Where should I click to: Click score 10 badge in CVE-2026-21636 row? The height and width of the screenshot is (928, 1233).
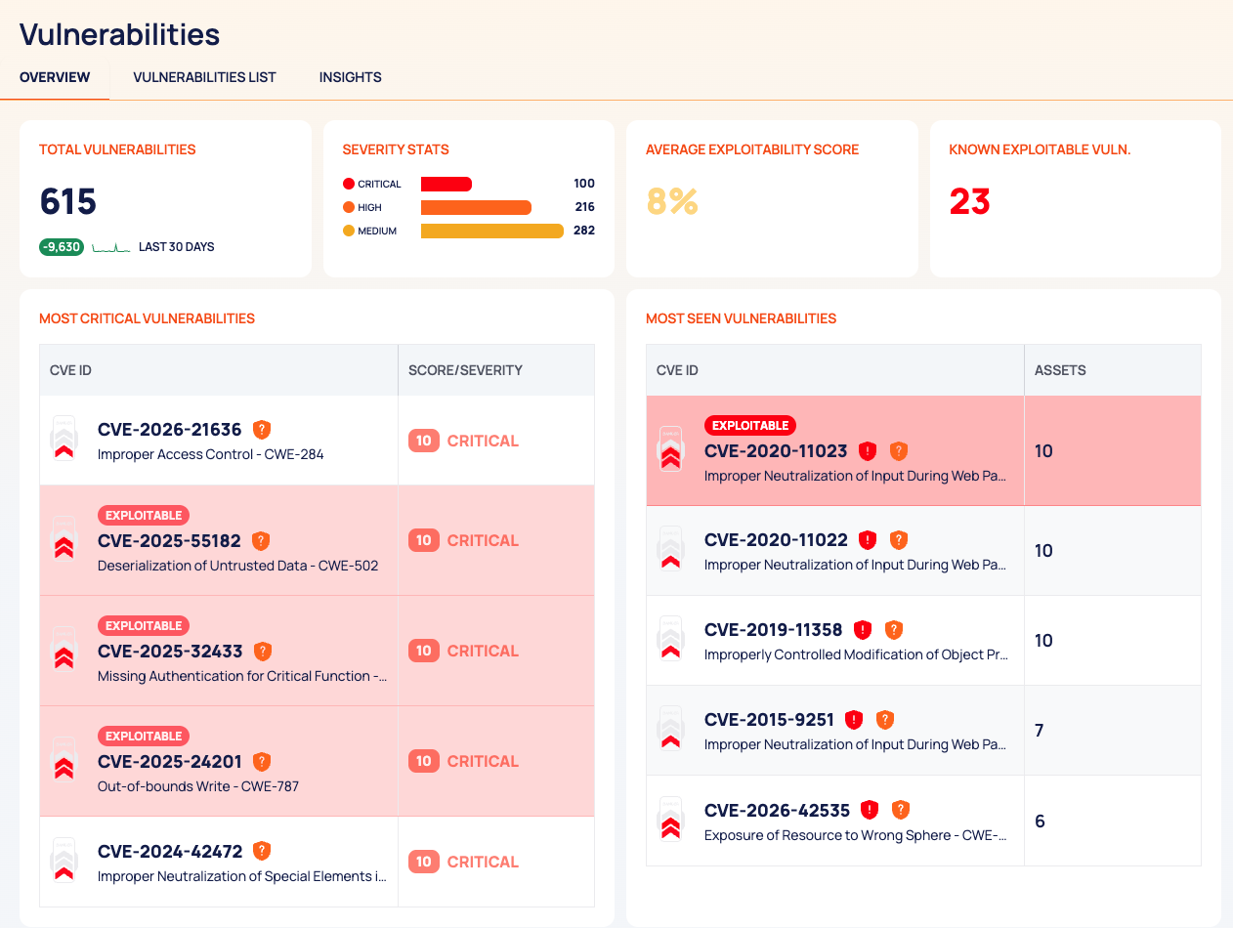tap(424, 441)
